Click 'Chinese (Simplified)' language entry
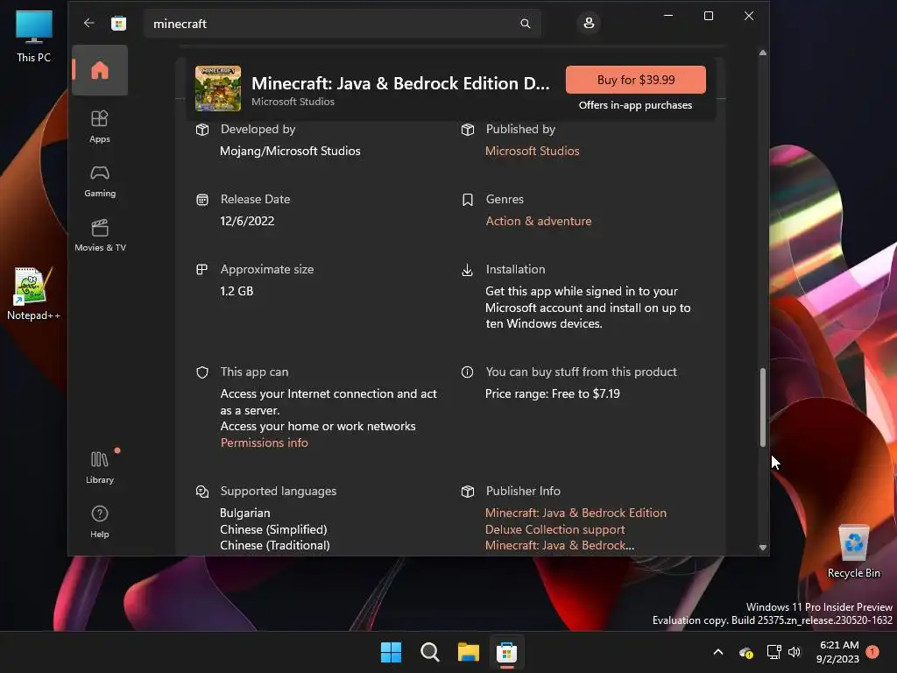Image resolution: width=897 pixels, height=673 pixels. point(273,529)
